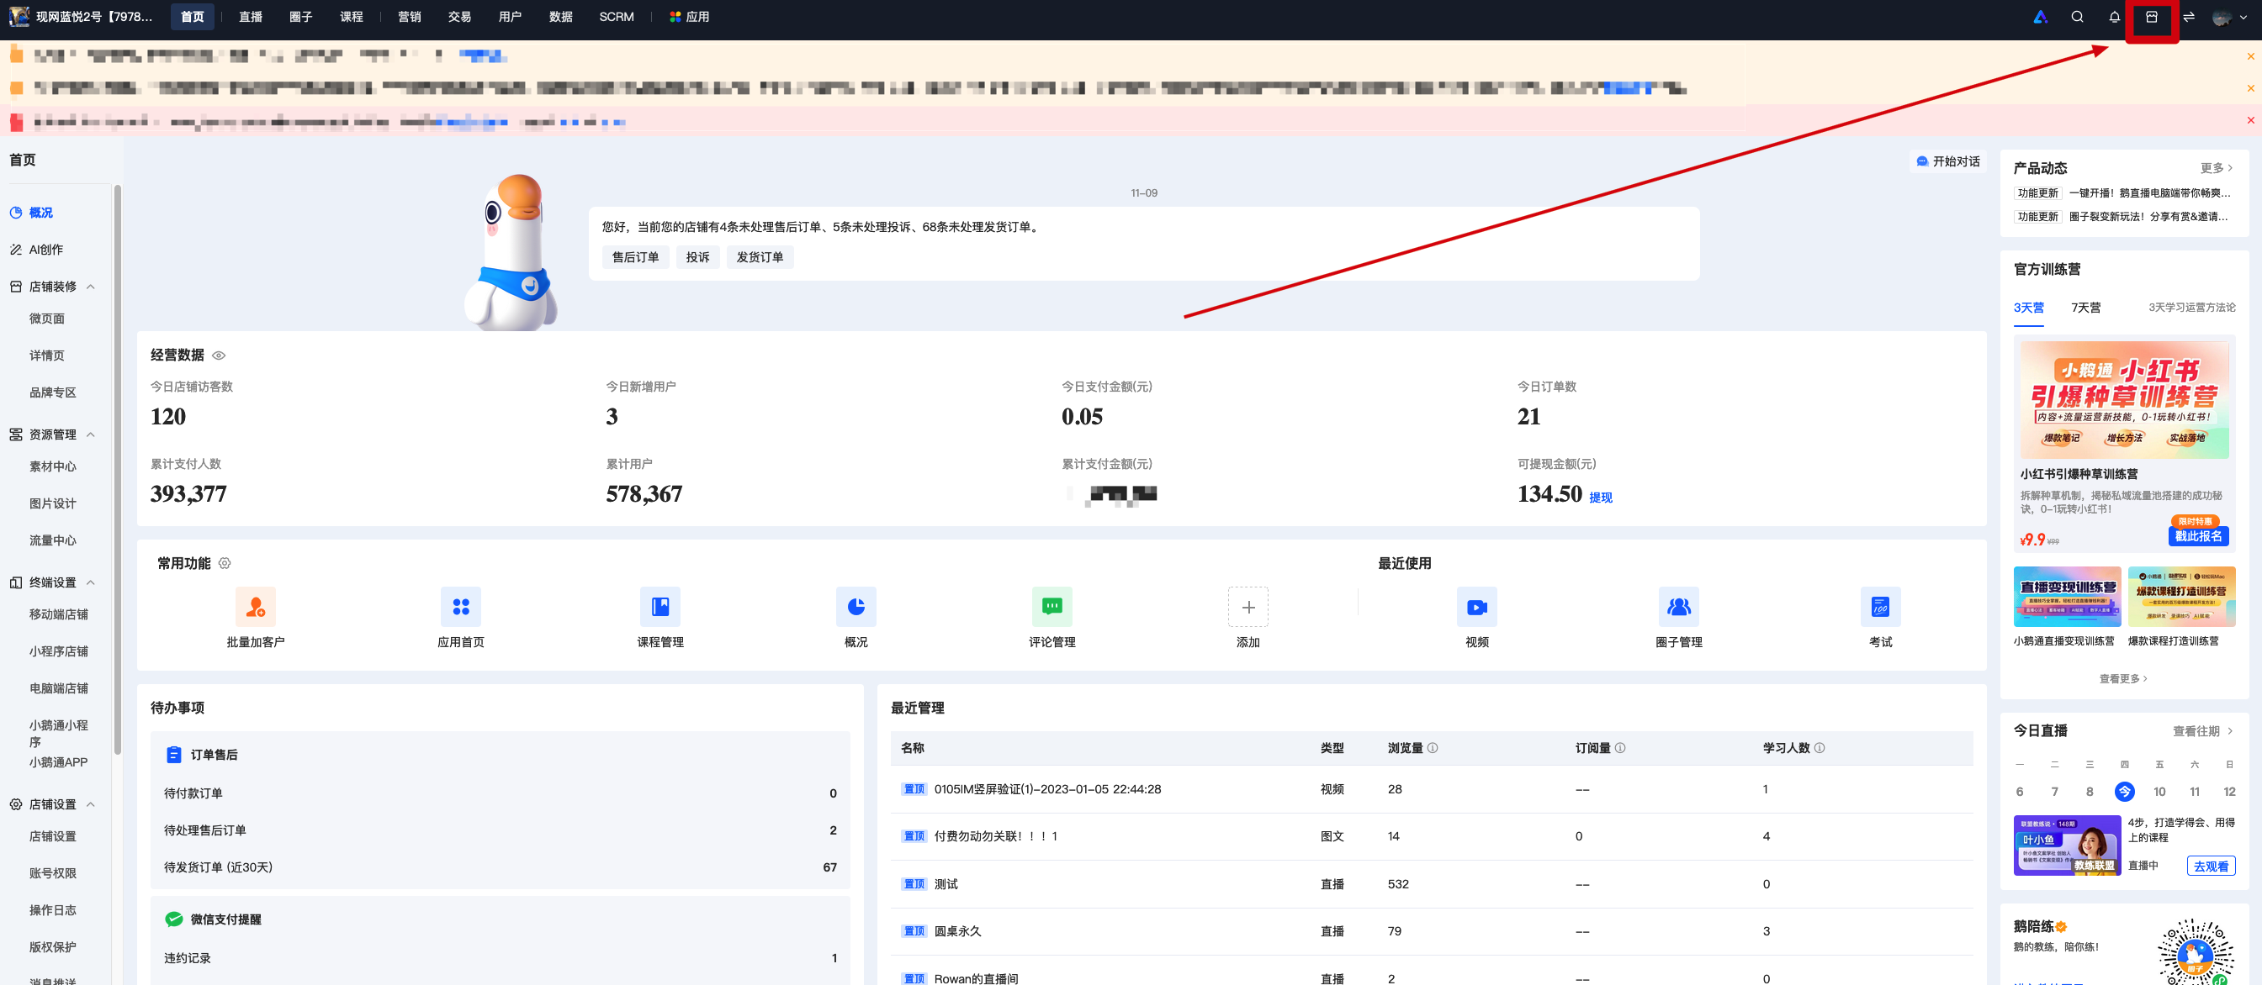
Task: Click the switch arrows icon in top bar
Action: [2188, 17]
